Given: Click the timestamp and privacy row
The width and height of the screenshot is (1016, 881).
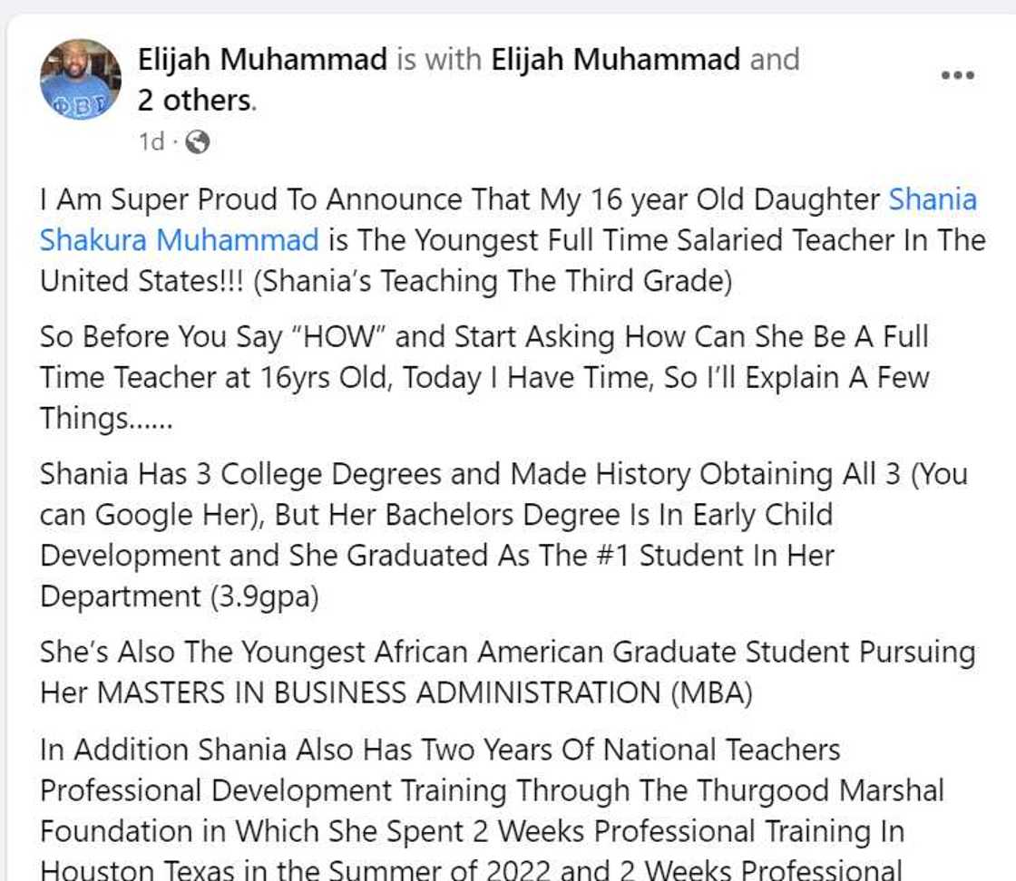Looking at the screenshot, I should 168,140.
